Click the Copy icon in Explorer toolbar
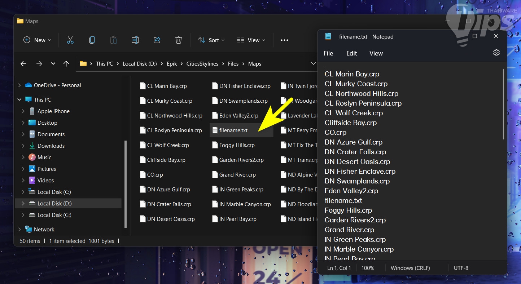 click(92, 40)
